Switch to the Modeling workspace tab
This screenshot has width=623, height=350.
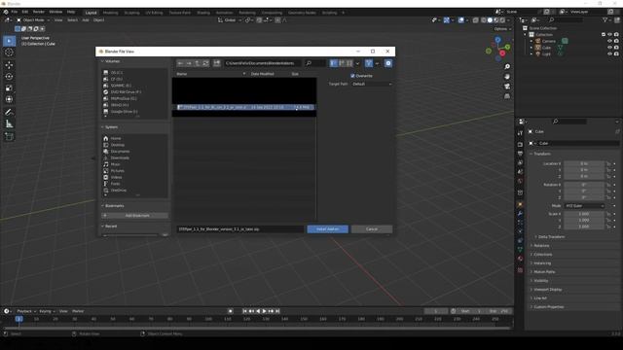click(x=110, y=13)
